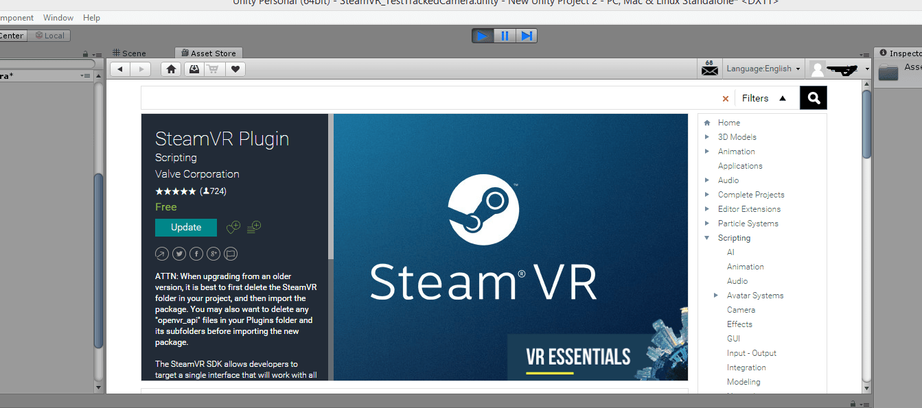Viewport: 922px width, 408px height.
Task: Switch to the Inspector tab
Action: [x=899, y=53]
